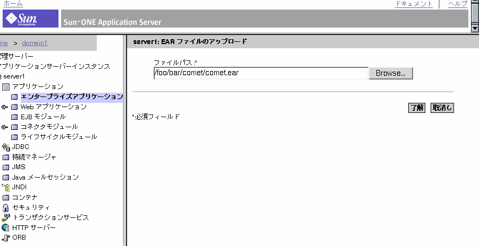Screen dimensions: 479x246
Task: Click the folder icon beside ライフサイクルモジュール
Action: (x=14, y=137)
